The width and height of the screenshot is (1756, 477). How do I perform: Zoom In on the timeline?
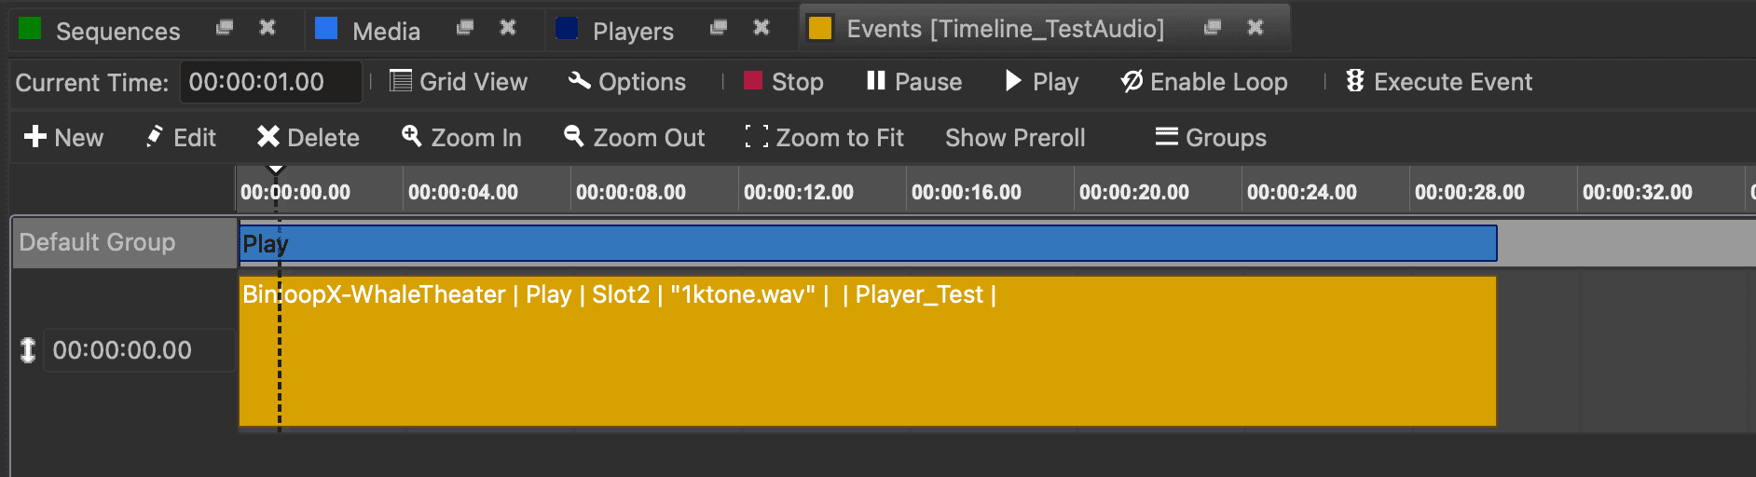[x=461, y=138]
